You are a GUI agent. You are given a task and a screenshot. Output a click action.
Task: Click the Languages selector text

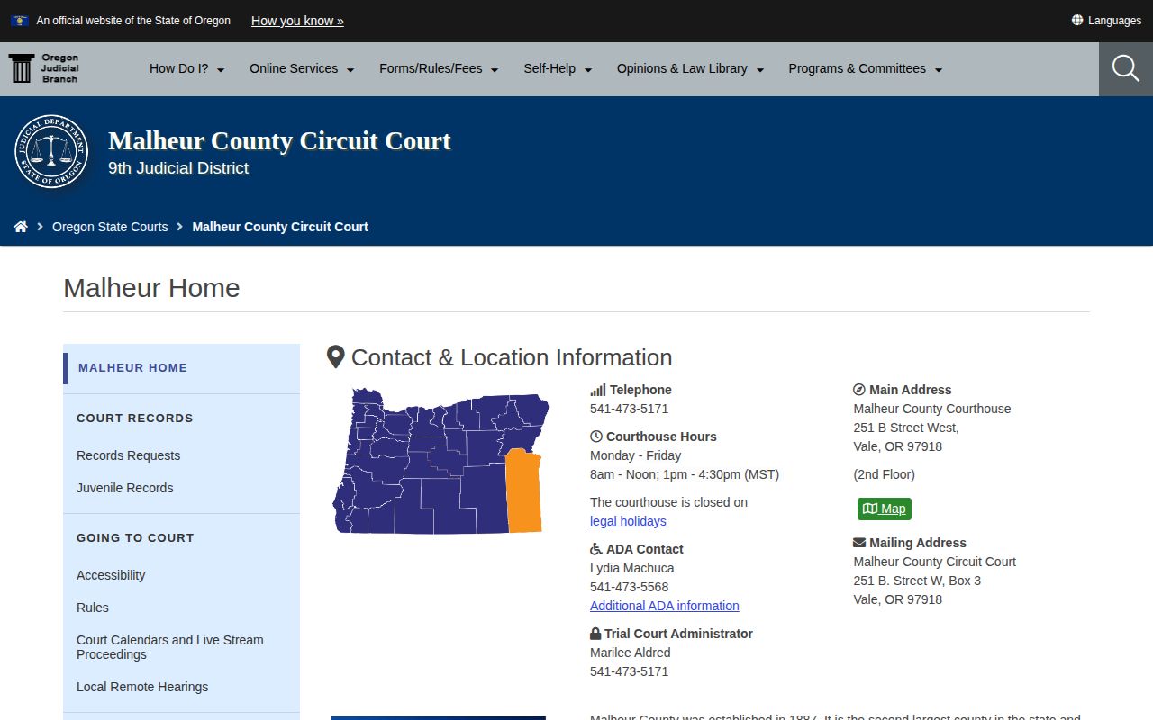[1114, 21]
